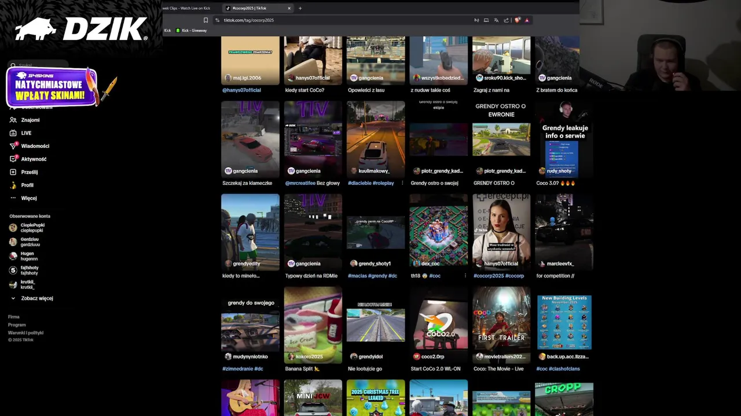Open grendy do swojego video by mudynynlotnko
The height and width of the screenshot is (416, 741).
tap(250, 325)
